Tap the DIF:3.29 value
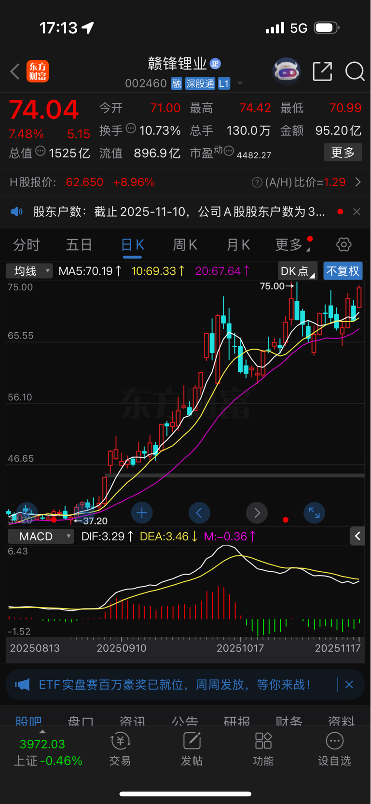The width and height of the screenshot is (371, 804). pyautogui.click(x=108, y=536)
